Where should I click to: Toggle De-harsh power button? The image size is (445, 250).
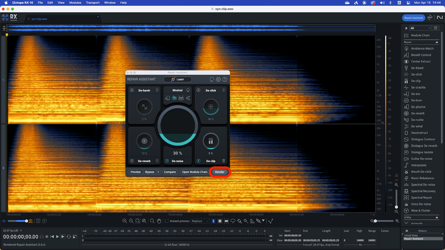point(132,90)
